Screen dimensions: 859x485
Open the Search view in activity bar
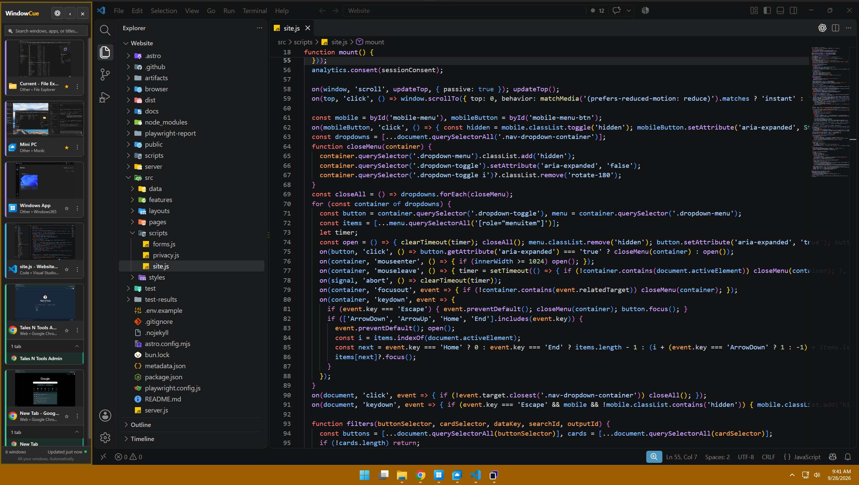105,30
